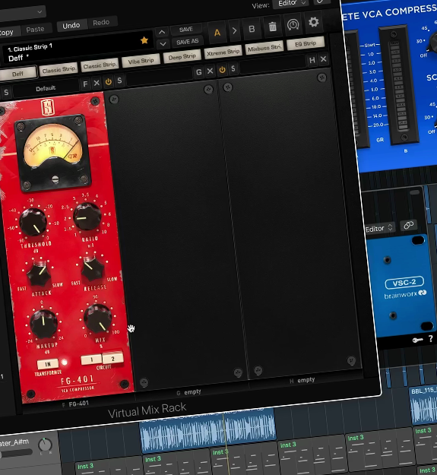Switch to the Deff strip tab

point(17,74)
